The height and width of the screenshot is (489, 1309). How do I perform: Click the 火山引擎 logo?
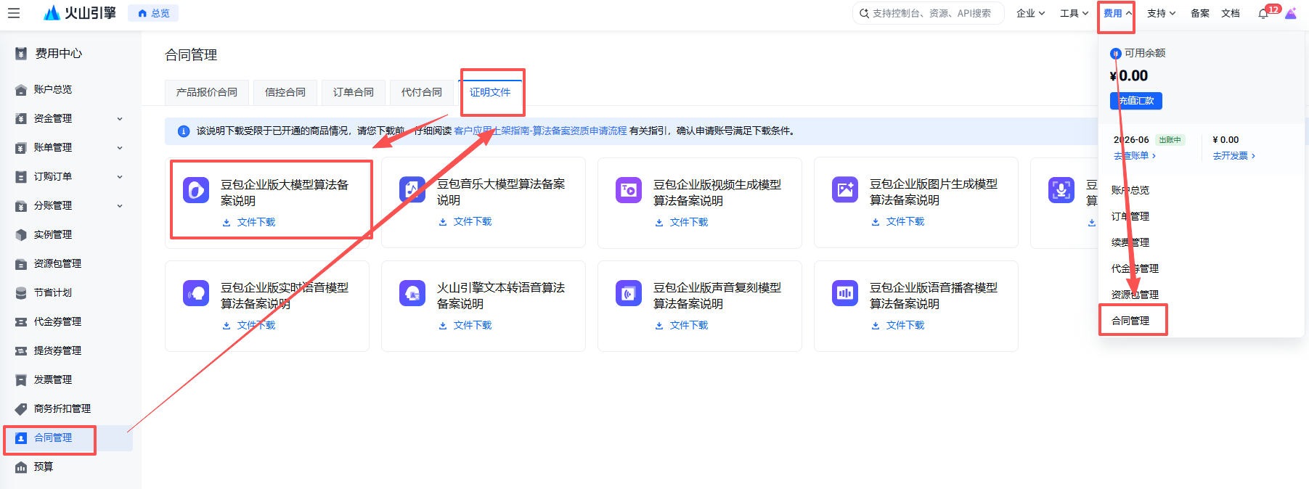pos(80,13)
